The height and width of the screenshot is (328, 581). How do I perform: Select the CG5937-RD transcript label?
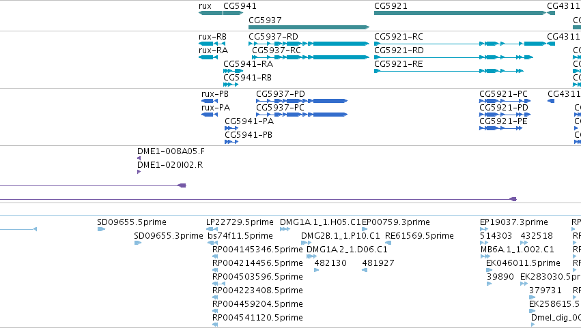tap(273, 37)
